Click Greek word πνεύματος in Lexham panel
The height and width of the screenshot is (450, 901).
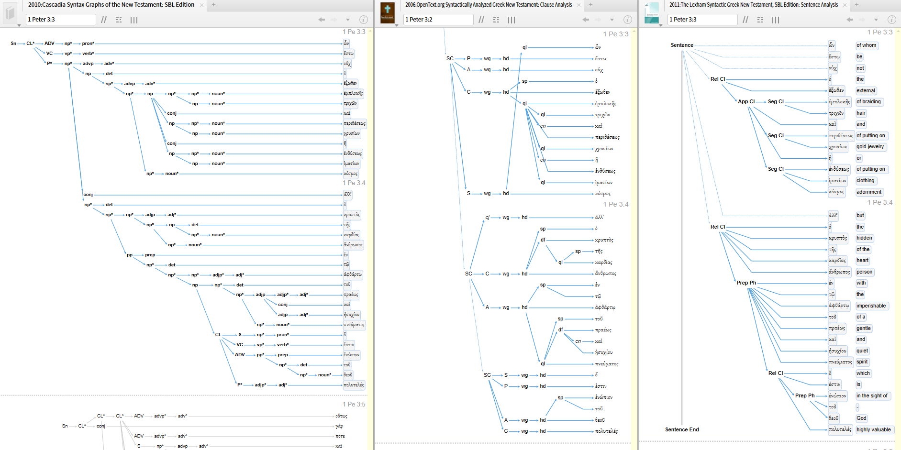coord(840,362)
